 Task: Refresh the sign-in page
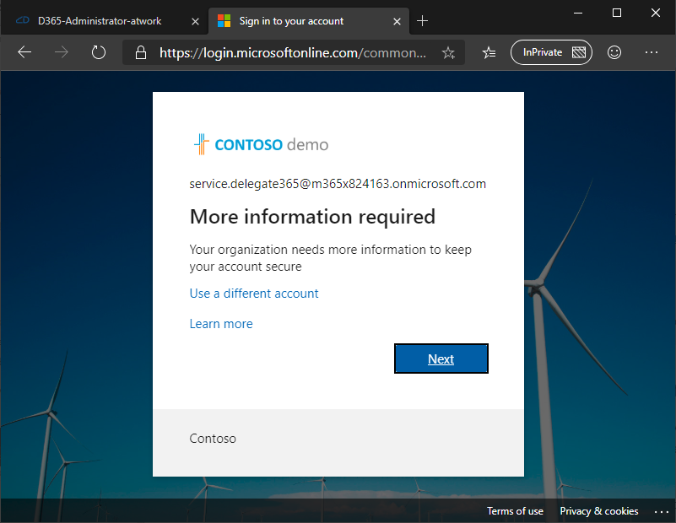pos(99,52)
